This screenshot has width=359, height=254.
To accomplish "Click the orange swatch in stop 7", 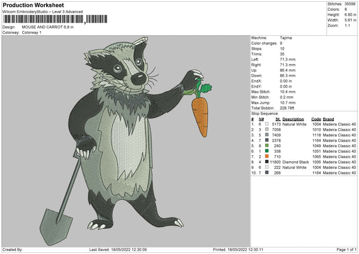I will pyautogui.click(x=267, y=156).
